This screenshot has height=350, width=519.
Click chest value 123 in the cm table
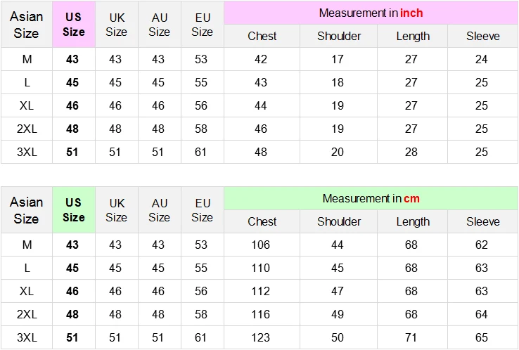pyautogui.click(x=260, y=337)
